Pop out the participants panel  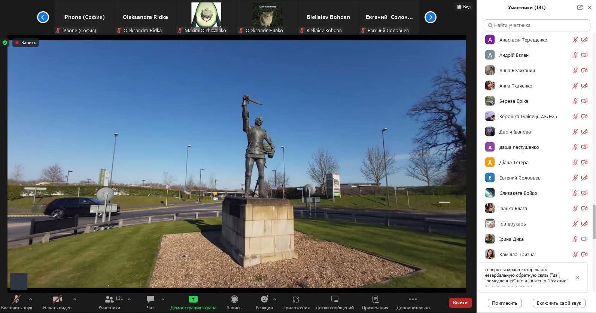[x=580, y=7]
